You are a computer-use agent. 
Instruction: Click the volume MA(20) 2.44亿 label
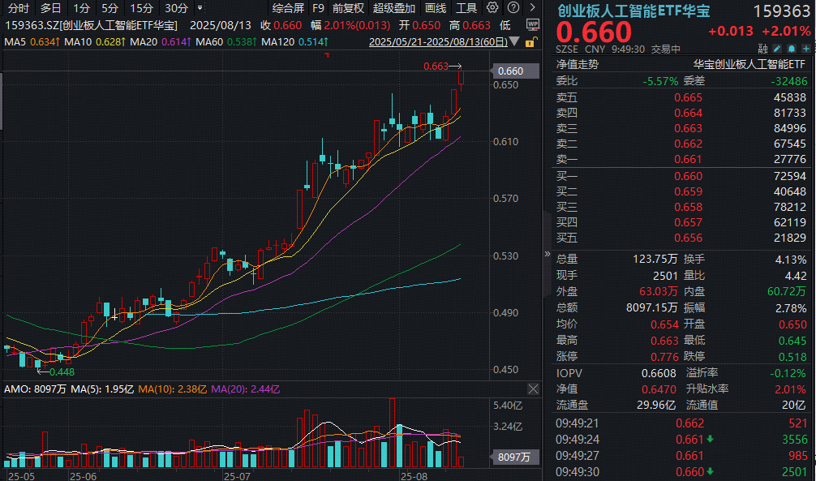(246, 389)
